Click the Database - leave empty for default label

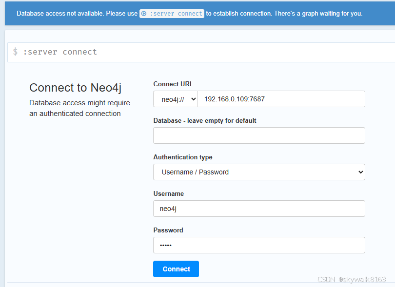(x=205, y=120)
